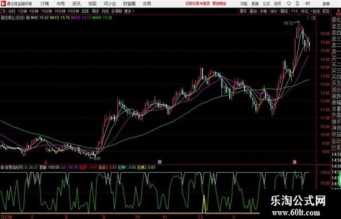Expand the main chart indicator dropdown circle

(28, 18)
